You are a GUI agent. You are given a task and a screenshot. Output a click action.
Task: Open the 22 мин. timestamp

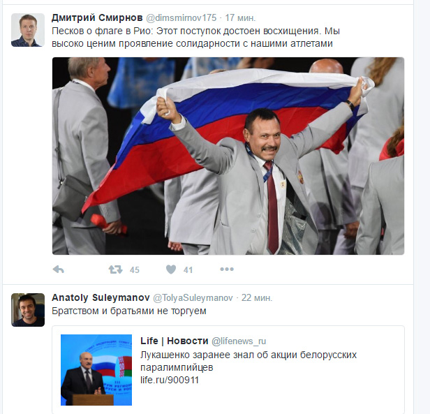click(x=257, y=298)
